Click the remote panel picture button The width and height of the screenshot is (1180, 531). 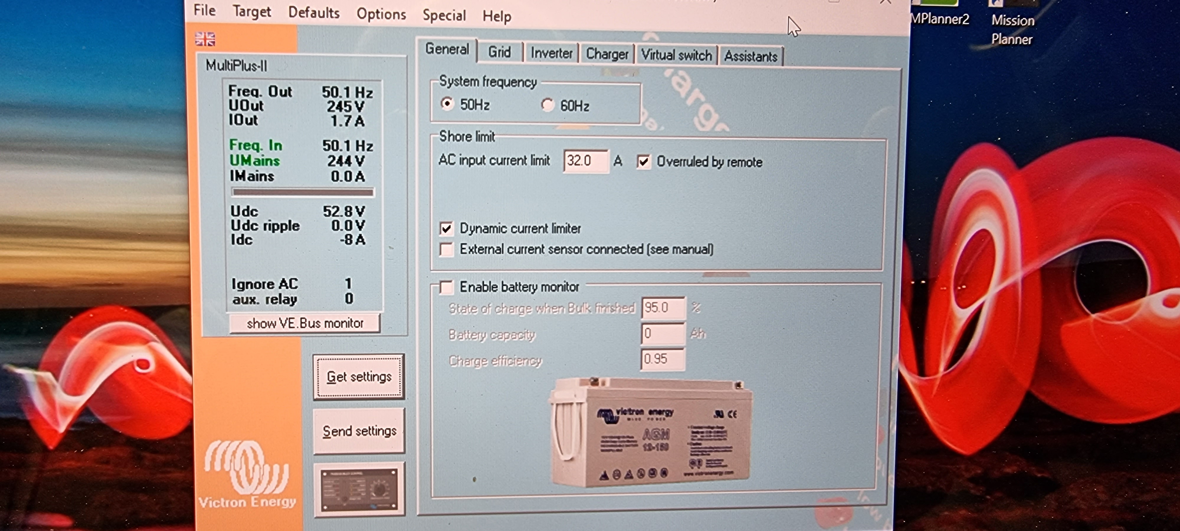tap(359, 489)
